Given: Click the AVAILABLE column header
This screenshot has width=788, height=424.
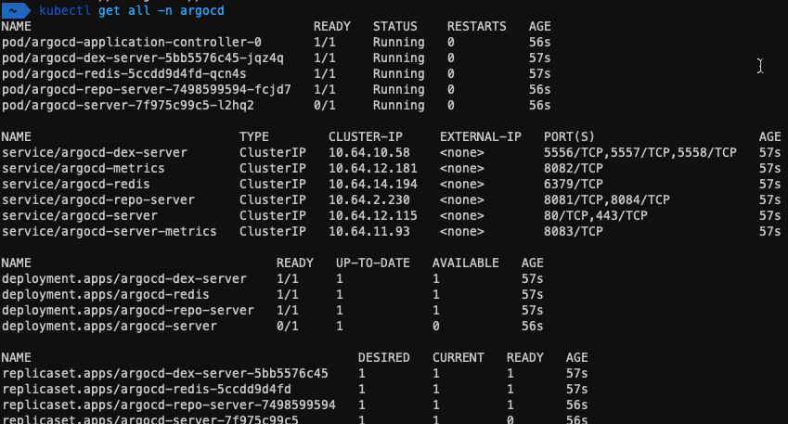Looking at the screenshot, I should coord(466,263).
